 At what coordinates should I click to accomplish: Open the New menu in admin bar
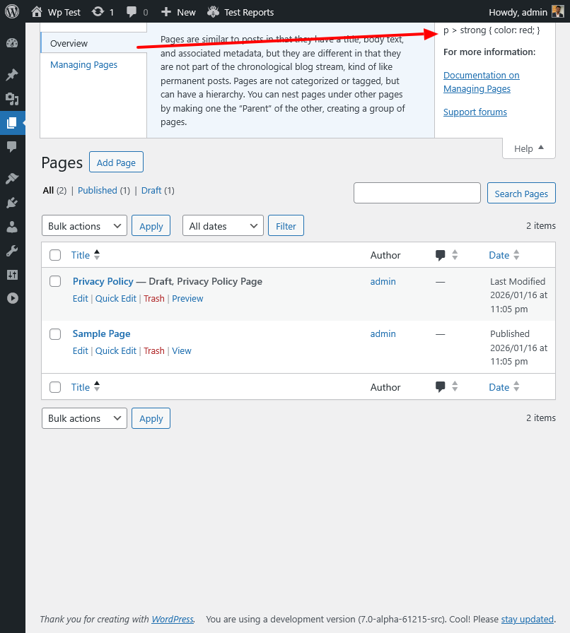(178, 12)
